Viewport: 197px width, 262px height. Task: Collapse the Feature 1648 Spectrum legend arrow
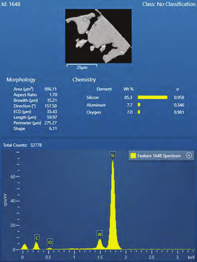click(x=189, y=156)
